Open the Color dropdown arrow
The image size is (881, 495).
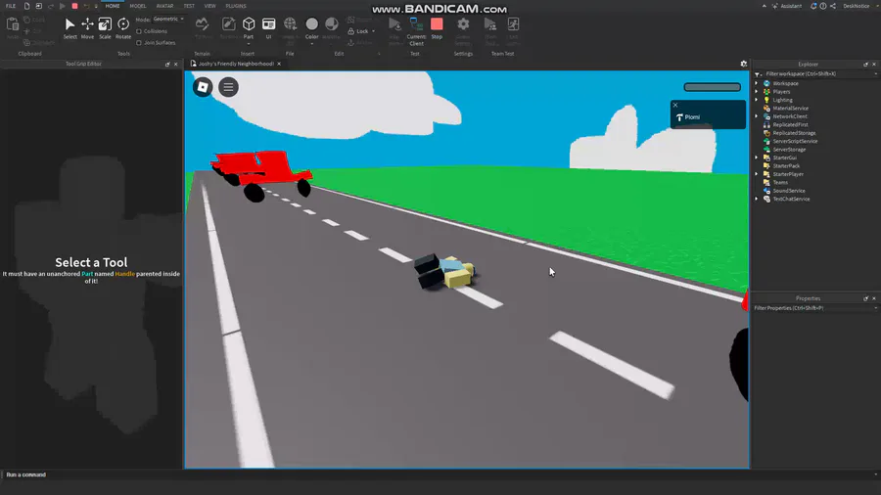coord(312,43)
